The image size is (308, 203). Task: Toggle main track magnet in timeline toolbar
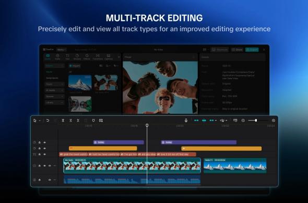click(x=196, y=121)
